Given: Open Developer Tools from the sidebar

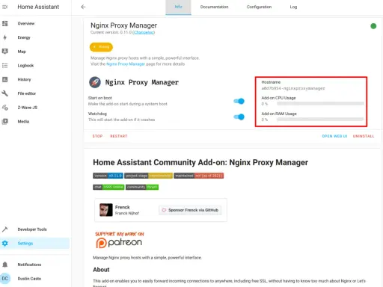Looking at the screenshot, I should [x=35, y=229].
